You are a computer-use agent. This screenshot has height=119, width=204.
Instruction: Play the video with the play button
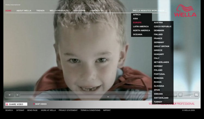pos(10,95)
